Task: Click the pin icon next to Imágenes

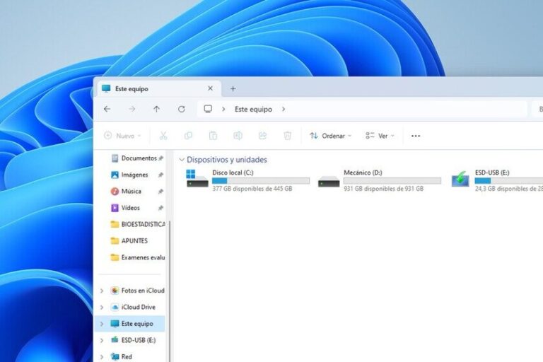Action: coord(160,175)
